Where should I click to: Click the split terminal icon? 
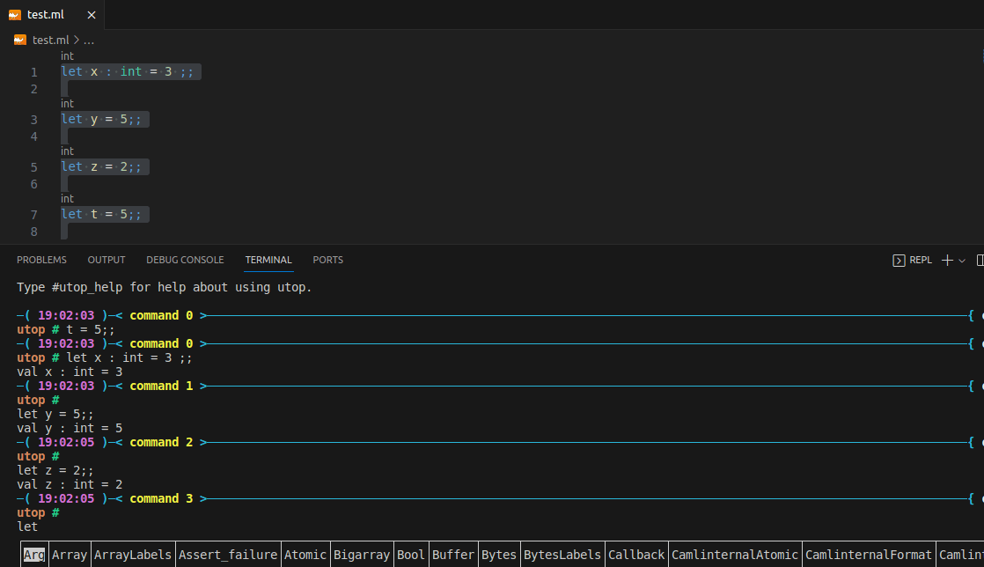[x=980, y=260]
